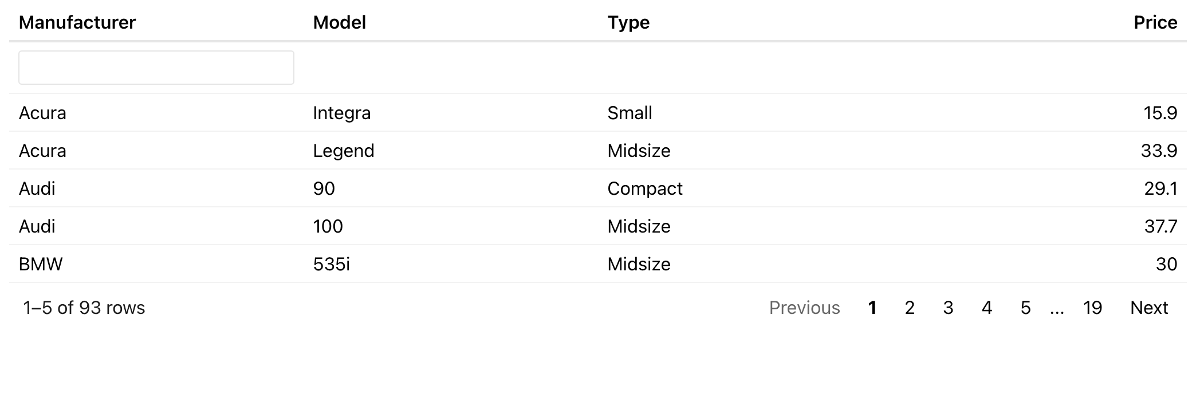1196x409 pixels.
Task: Jump to last page 19
Action: tap(1092, 308)
